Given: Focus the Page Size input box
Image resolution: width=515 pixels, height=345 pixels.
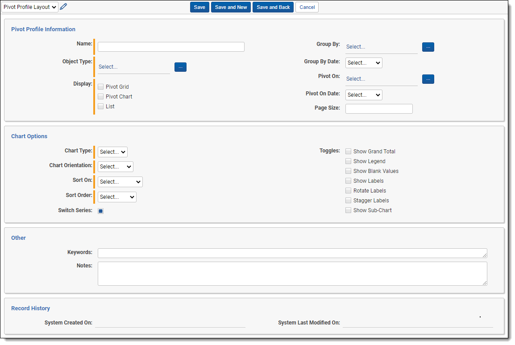Looking at the screenshot, I should click(x=379, y=109).
